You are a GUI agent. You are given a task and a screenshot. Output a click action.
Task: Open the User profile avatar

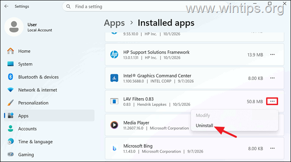(x=14, y=27)
